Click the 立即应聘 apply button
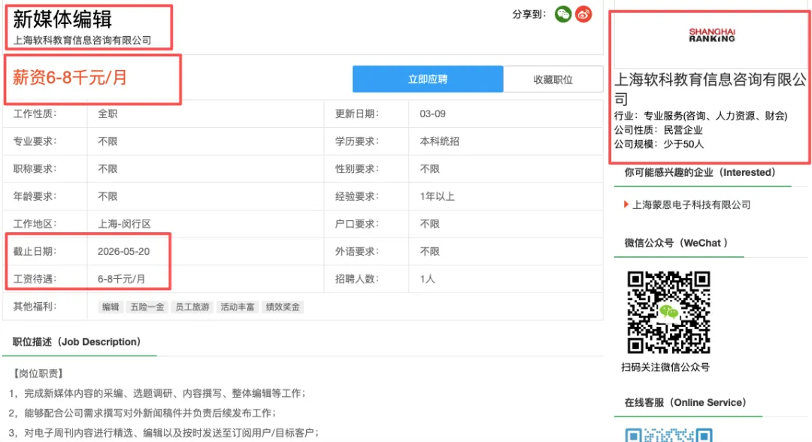 click(428, 79)
